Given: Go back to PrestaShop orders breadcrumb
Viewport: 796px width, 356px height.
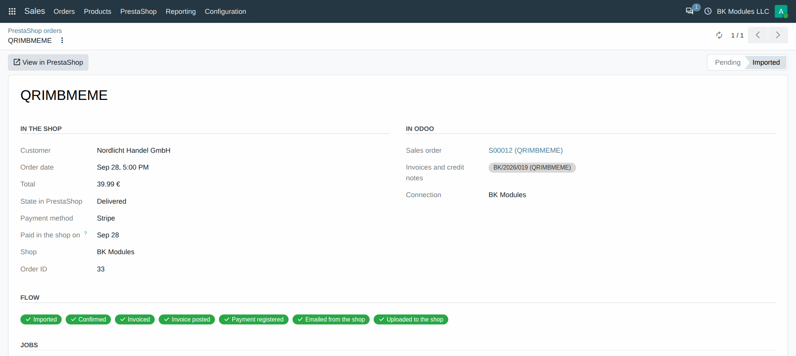Looking at the screenshot, I should coord(35,31).
